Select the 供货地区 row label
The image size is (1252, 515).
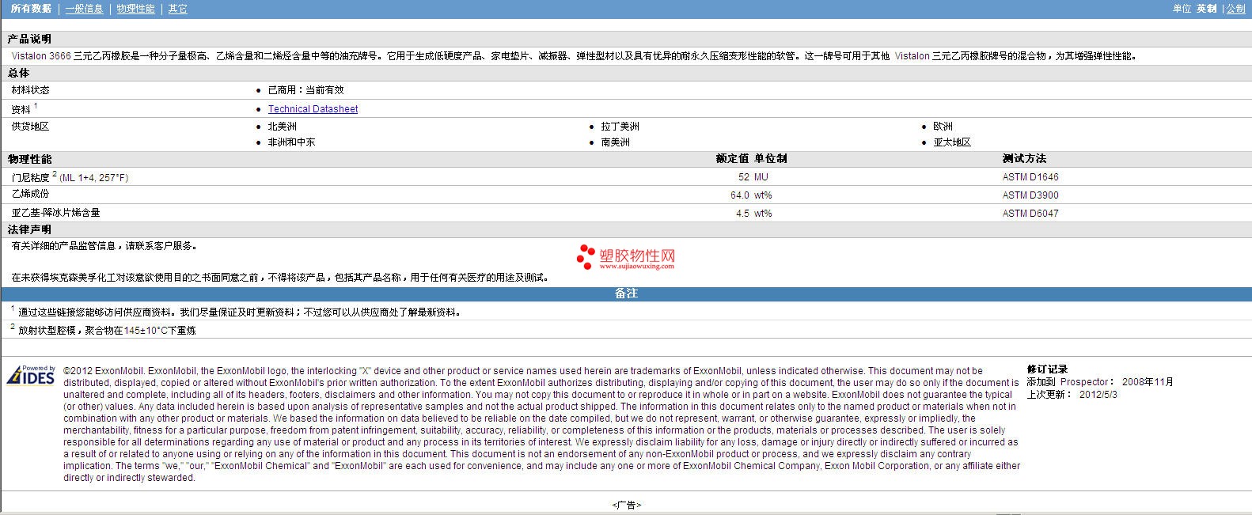pos(30,127)
